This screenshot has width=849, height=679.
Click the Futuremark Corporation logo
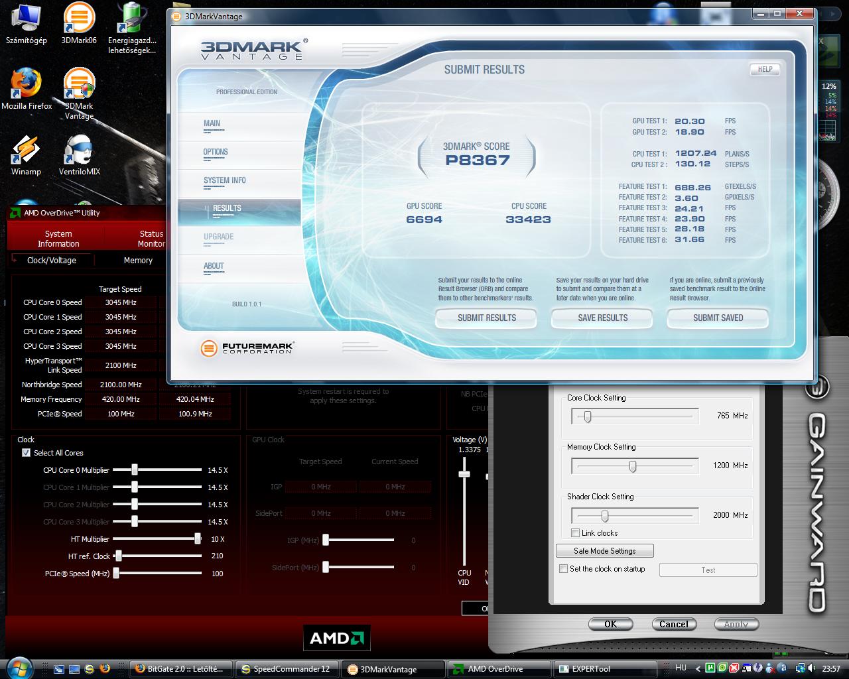247,347
